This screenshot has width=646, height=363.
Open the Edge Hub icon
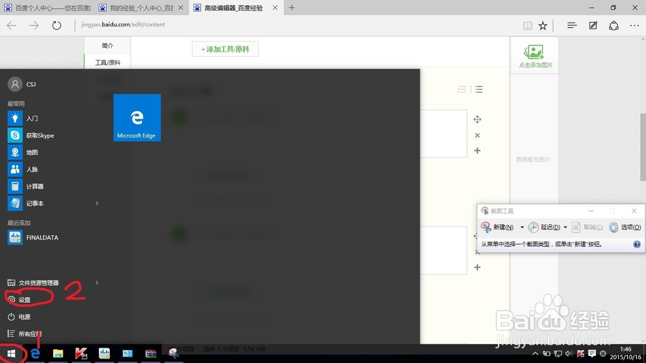[x=572, y=26]
